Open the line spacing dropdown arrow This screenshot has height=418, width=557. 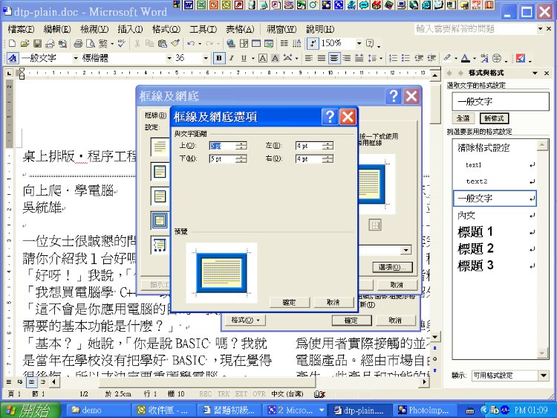pyautogui.click(x=381, y=59)
